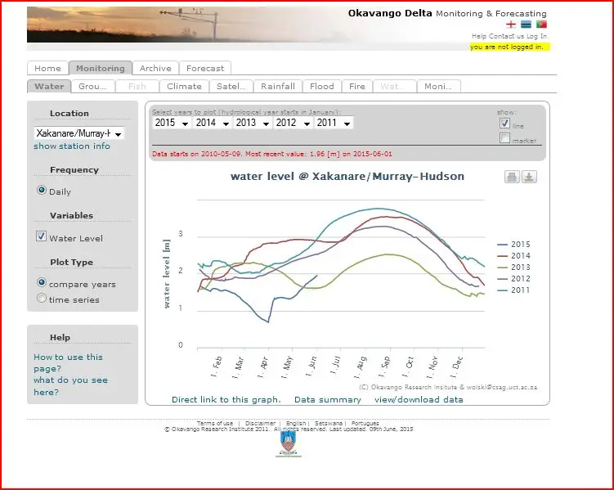Click the Okavango Delta site title
Image resolution: width=614 pixels, height=490 pixels.
point(390,13)
